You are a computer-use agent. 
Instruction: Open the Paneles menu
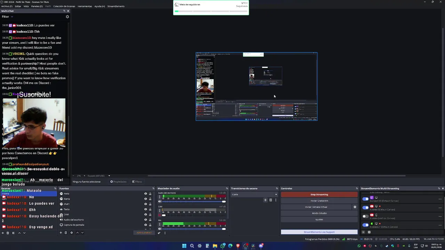point(37,6)
